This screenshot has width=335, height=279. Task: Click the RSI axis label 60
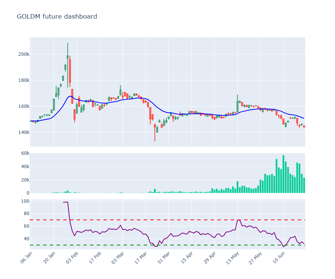[27, 226]
